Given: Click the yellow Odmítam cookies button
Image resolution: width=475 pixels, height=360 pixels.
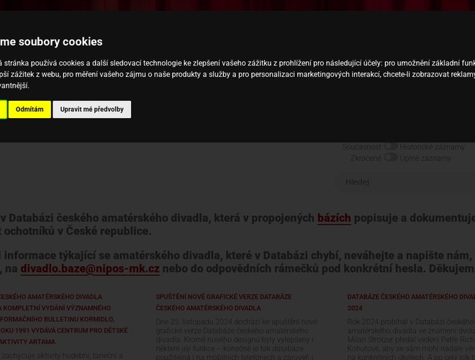Looking at the screenshot, I should (30, 109).
